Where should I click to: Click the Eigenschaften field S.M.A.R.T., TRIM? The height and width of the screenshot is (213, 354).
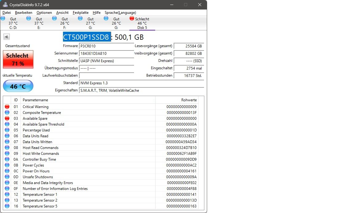(142, 90)
